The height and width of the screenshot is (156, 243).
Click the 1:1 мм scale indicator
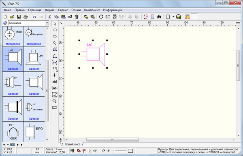[x=38, y=151]
